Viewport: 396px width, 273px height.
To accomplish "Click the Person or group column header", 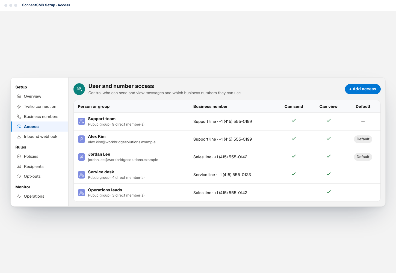I will [94, 106].
